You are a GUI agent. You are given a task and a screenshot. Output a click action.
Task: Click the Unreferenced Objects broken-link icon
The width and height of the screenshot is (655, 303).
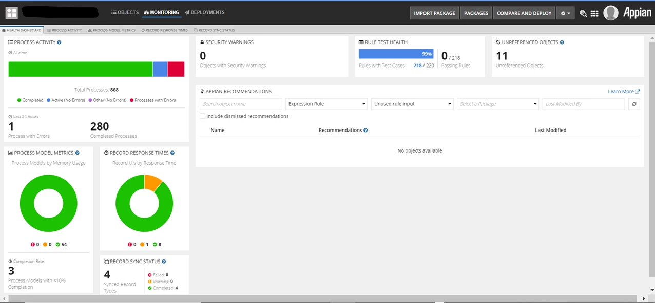[498, 42]
